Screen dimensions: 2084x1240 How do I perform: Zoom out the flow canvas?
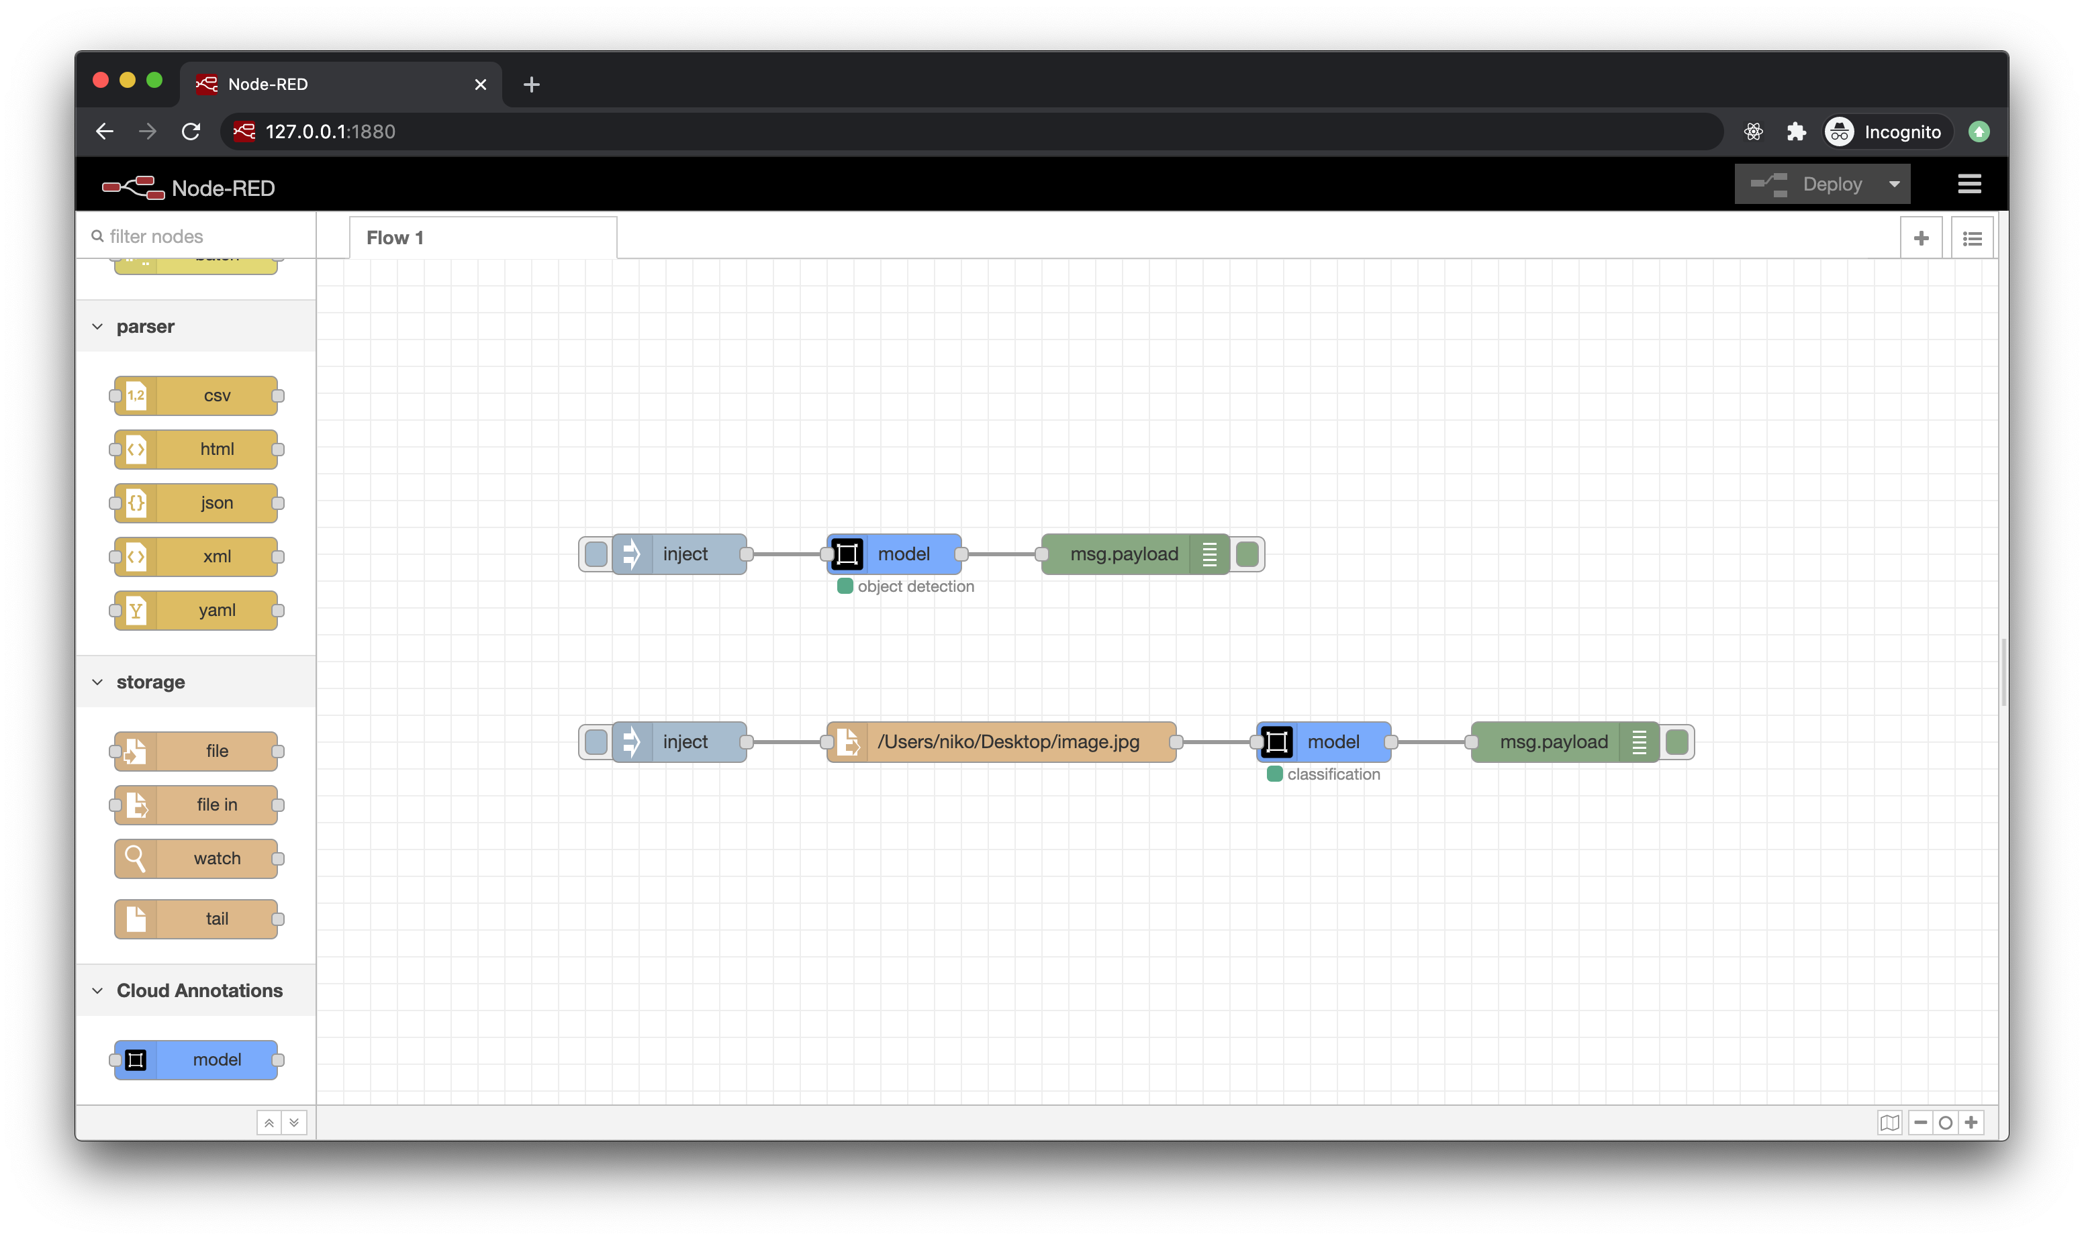(1920, 1122)
